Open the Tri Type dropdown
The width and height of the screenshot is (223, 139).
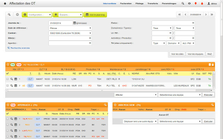[x=159, y=43]
